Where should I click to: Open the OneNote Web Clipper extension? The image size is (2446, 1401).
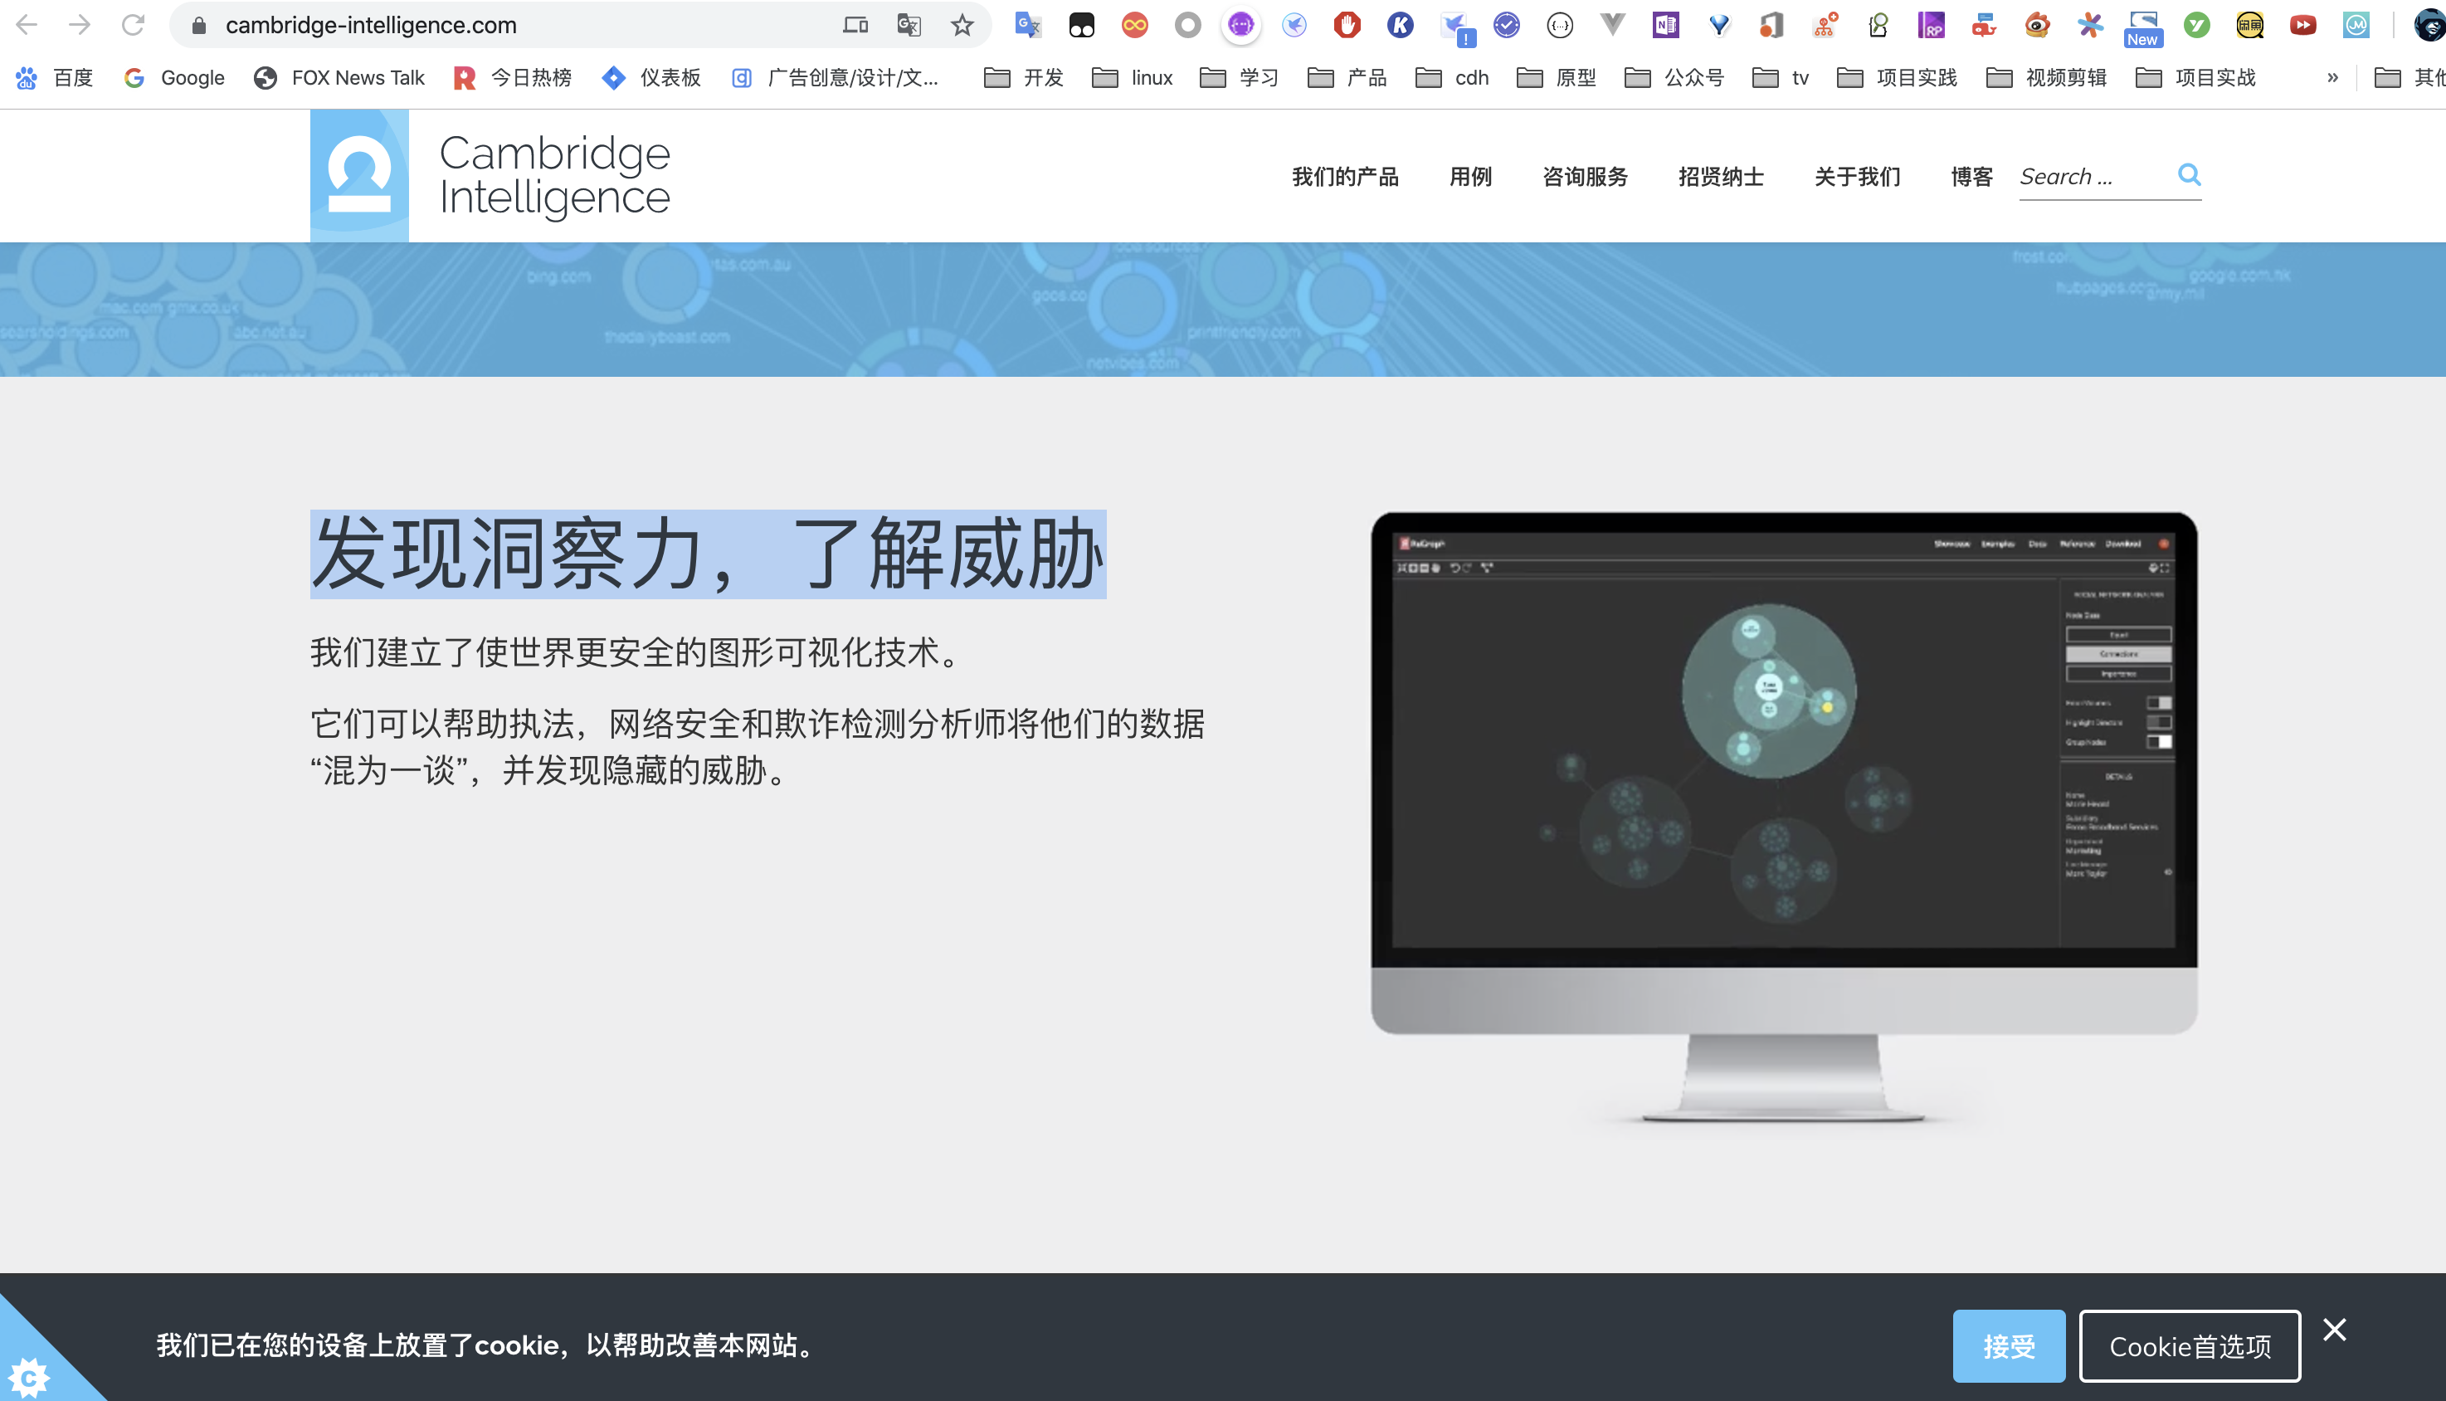[1666, 25]
